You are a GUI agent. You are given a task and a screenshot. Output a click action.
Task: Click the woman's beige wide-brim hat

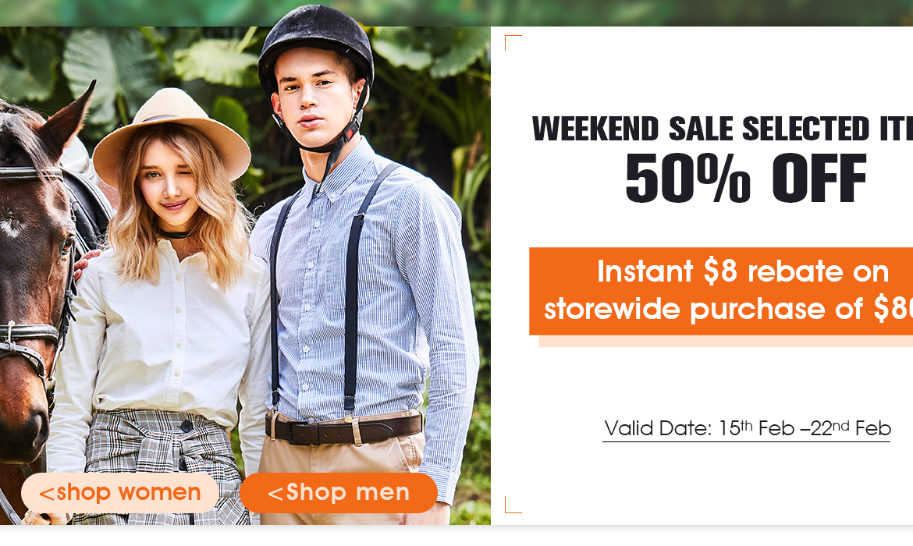click(x=171, y=134)
